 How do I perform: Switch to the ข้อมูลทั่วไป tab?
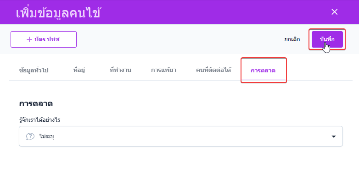(34, 70)
